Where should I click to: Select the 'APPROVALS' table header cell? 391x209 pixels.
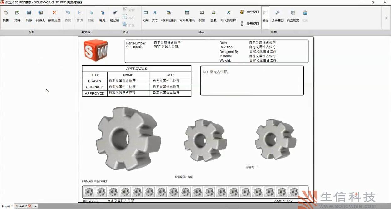point(137,69)
